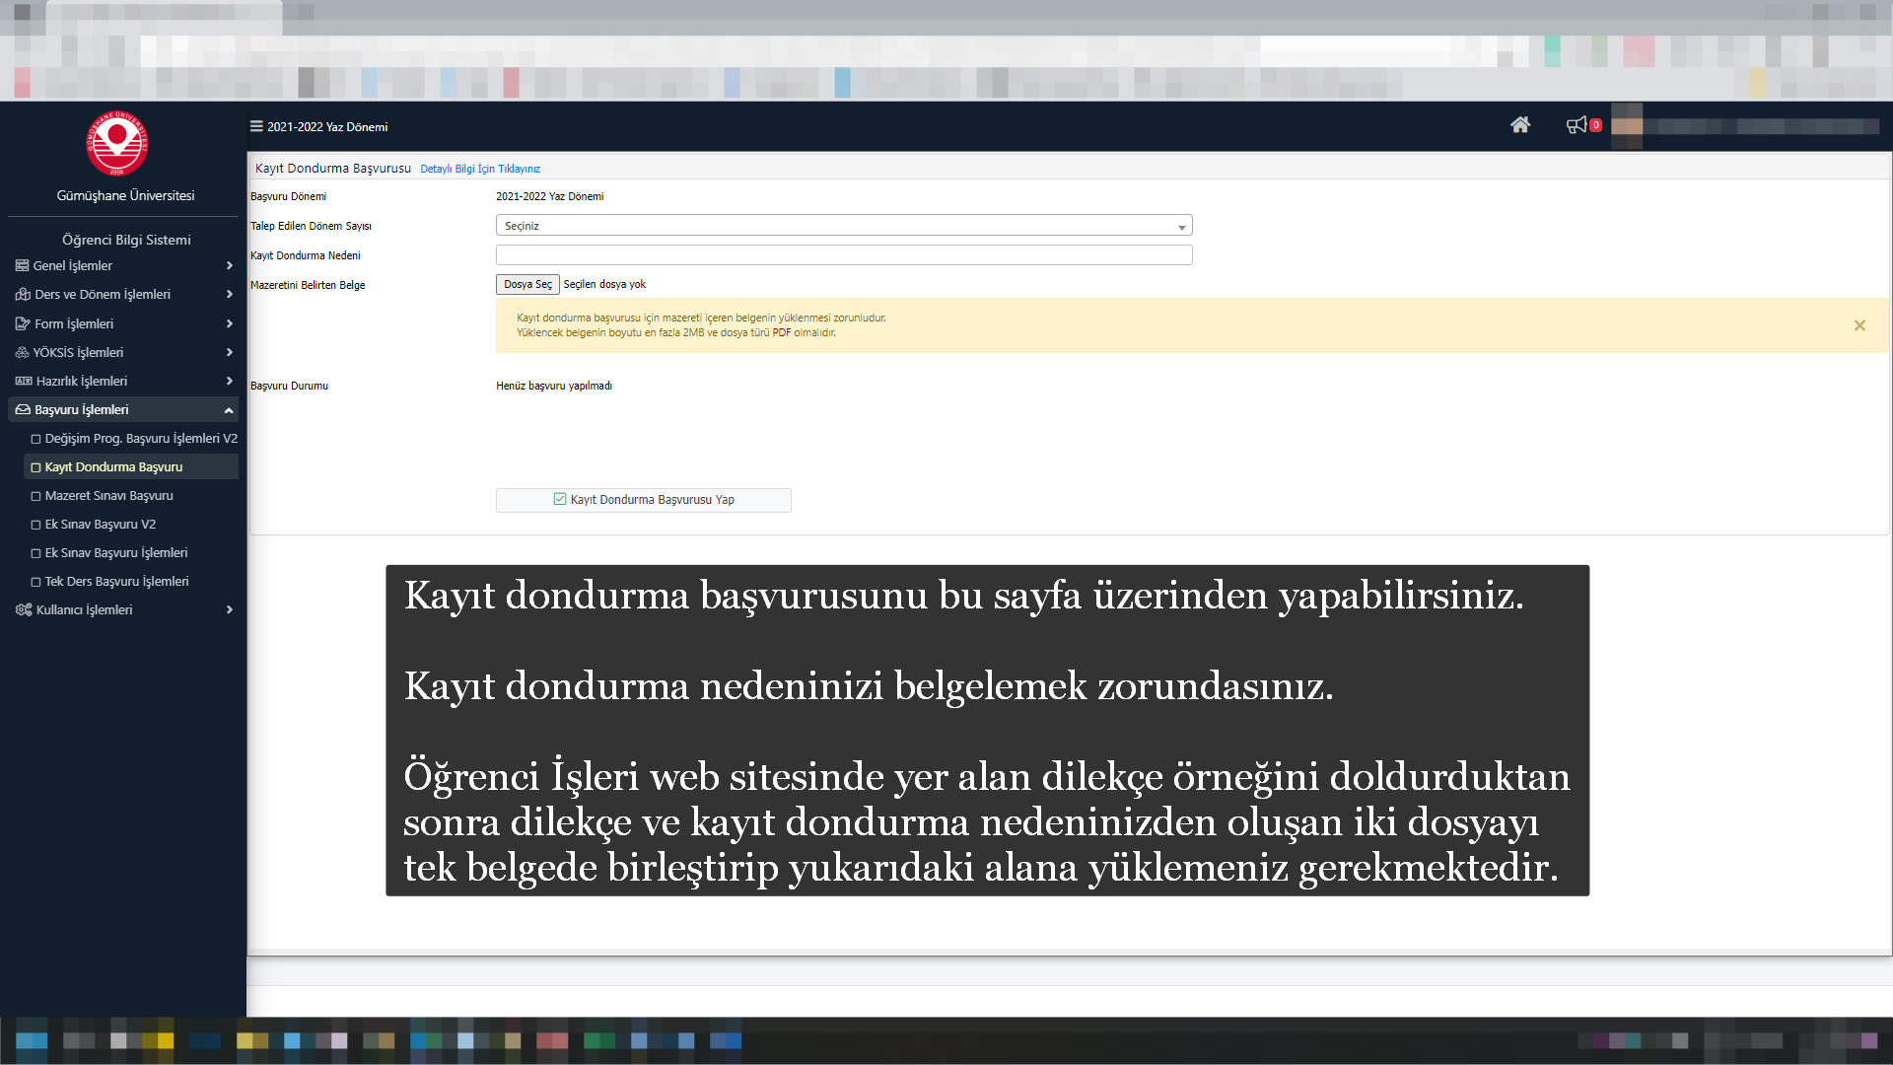Toggle sidebar with hamburger menu icon
Image resolution: width=1893 pixels, height=1065 pixels.
coord(256,126)
